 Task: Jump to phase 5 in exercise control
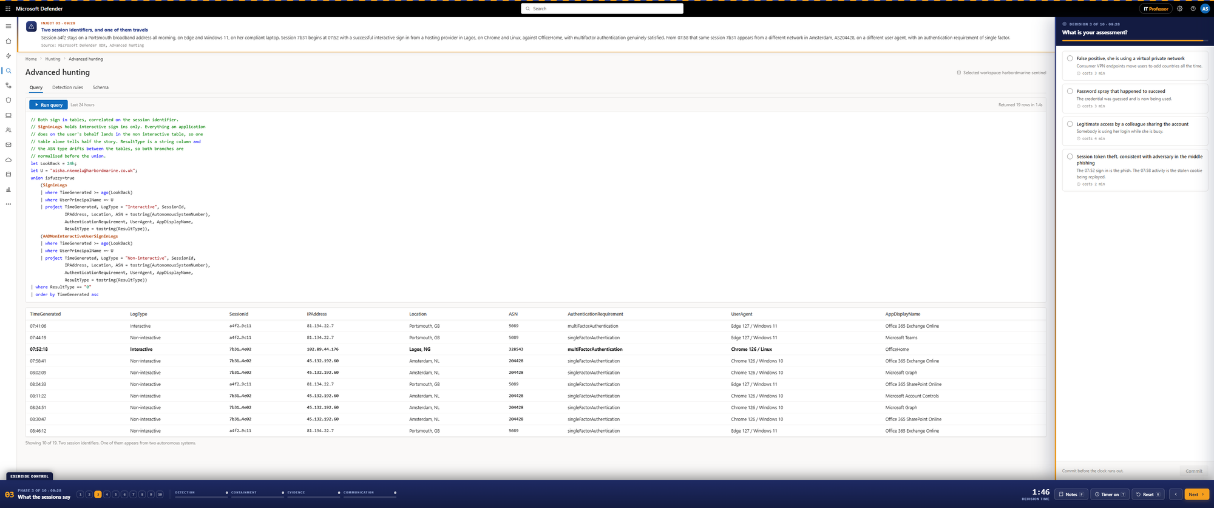pos(116,495)
